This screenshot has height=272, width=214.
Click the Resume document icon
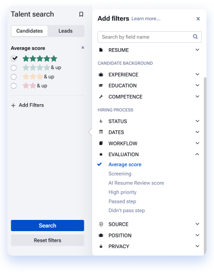point(101,50)
